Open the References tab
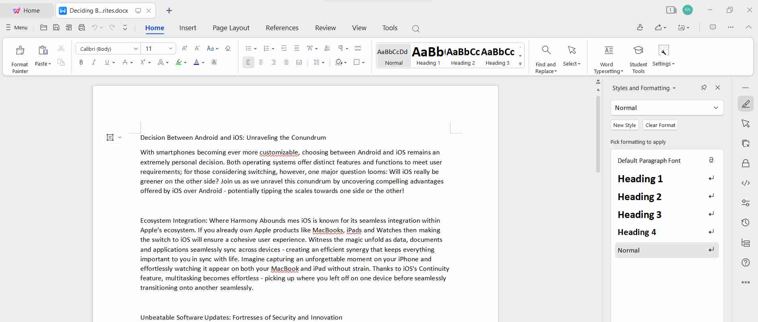The height and width of the screenshot is (322, 758). pyautogui.click(x=282, y=28)
